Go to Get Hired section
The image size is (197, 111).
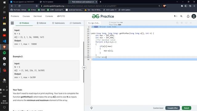click(38, 16)
